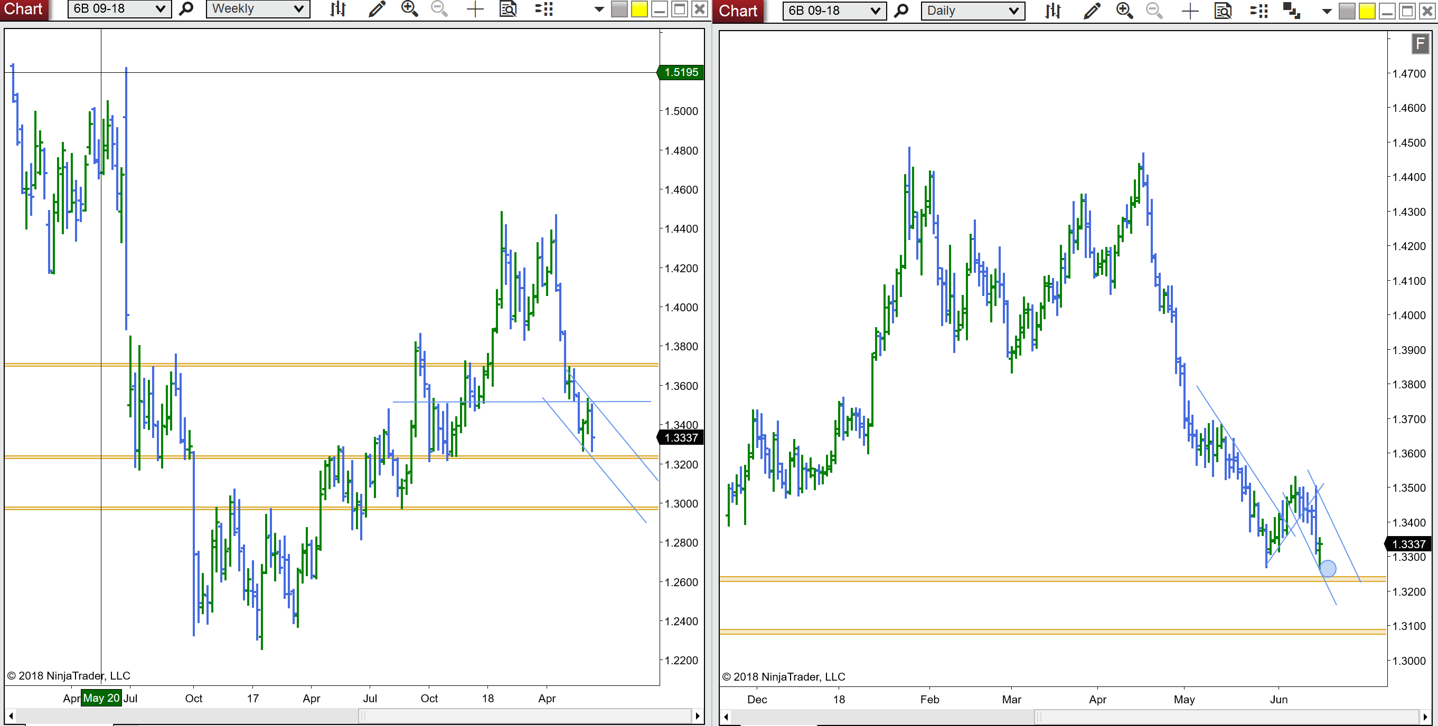
Task: Click the green 1.5195 price marker
Action: (681, 72)
